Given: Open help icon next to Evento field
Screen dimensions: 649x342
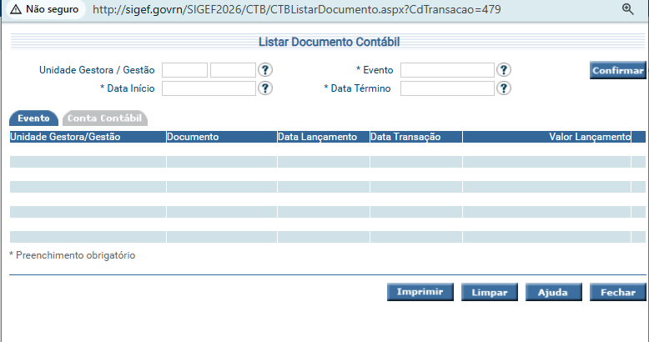Looking at the screenshot, I should click(x=504, y=70).
